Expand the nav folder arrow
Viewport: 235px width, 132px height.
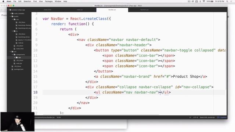click(15, 58)
